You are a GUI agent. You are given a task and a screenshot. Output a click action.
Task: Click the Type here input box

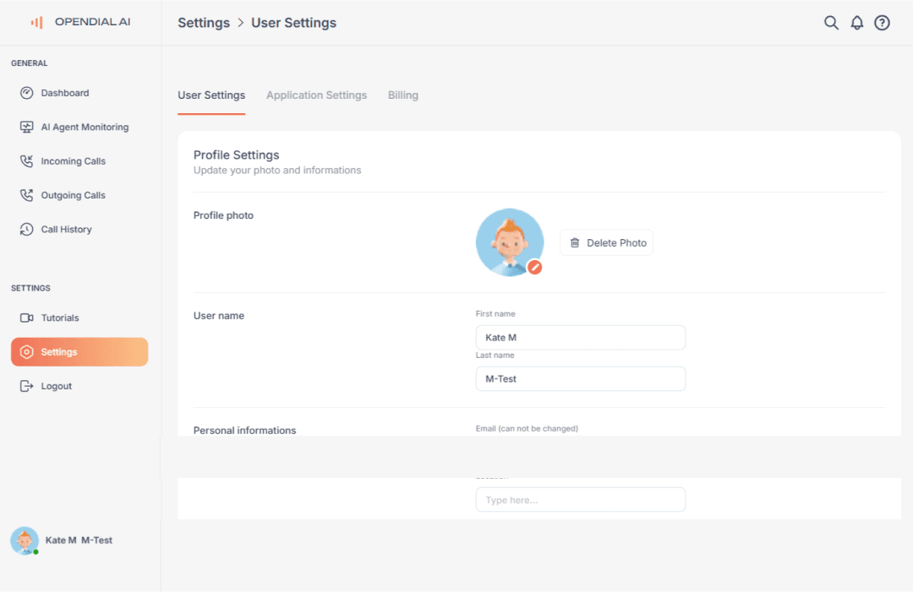click(581, 499)
